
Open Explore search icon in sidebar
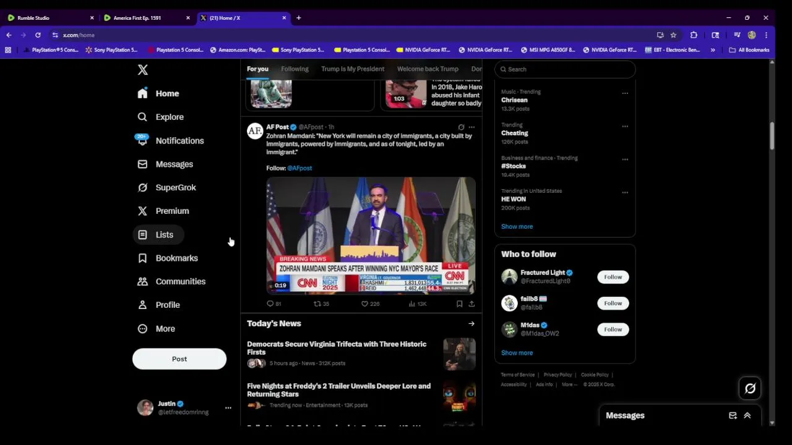click(x=142, y=117)
